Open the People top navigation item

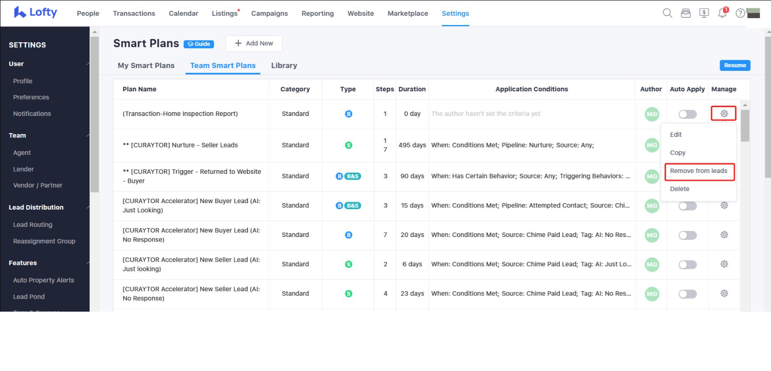pos(88,13)
